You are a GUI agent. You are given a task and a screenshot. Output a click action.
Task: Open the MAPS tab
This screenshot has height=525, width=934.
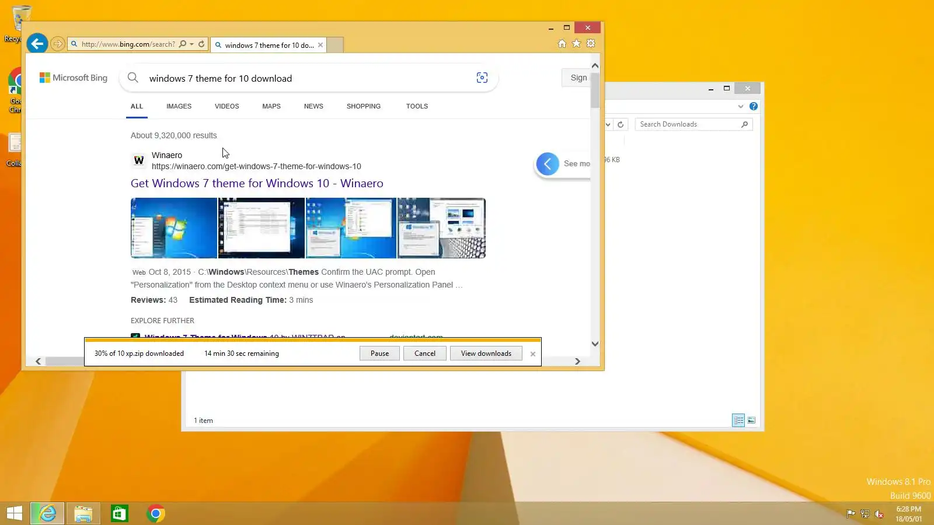click(271, 106)
